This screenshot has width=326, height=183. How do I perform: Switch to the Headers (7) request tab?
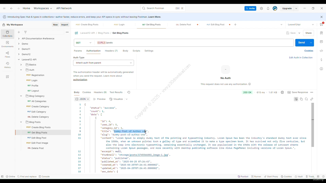click(x=111, y=51)
